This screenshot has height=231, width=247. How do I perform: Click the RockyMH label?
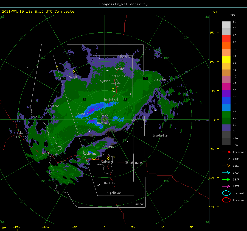click(72, 77)
